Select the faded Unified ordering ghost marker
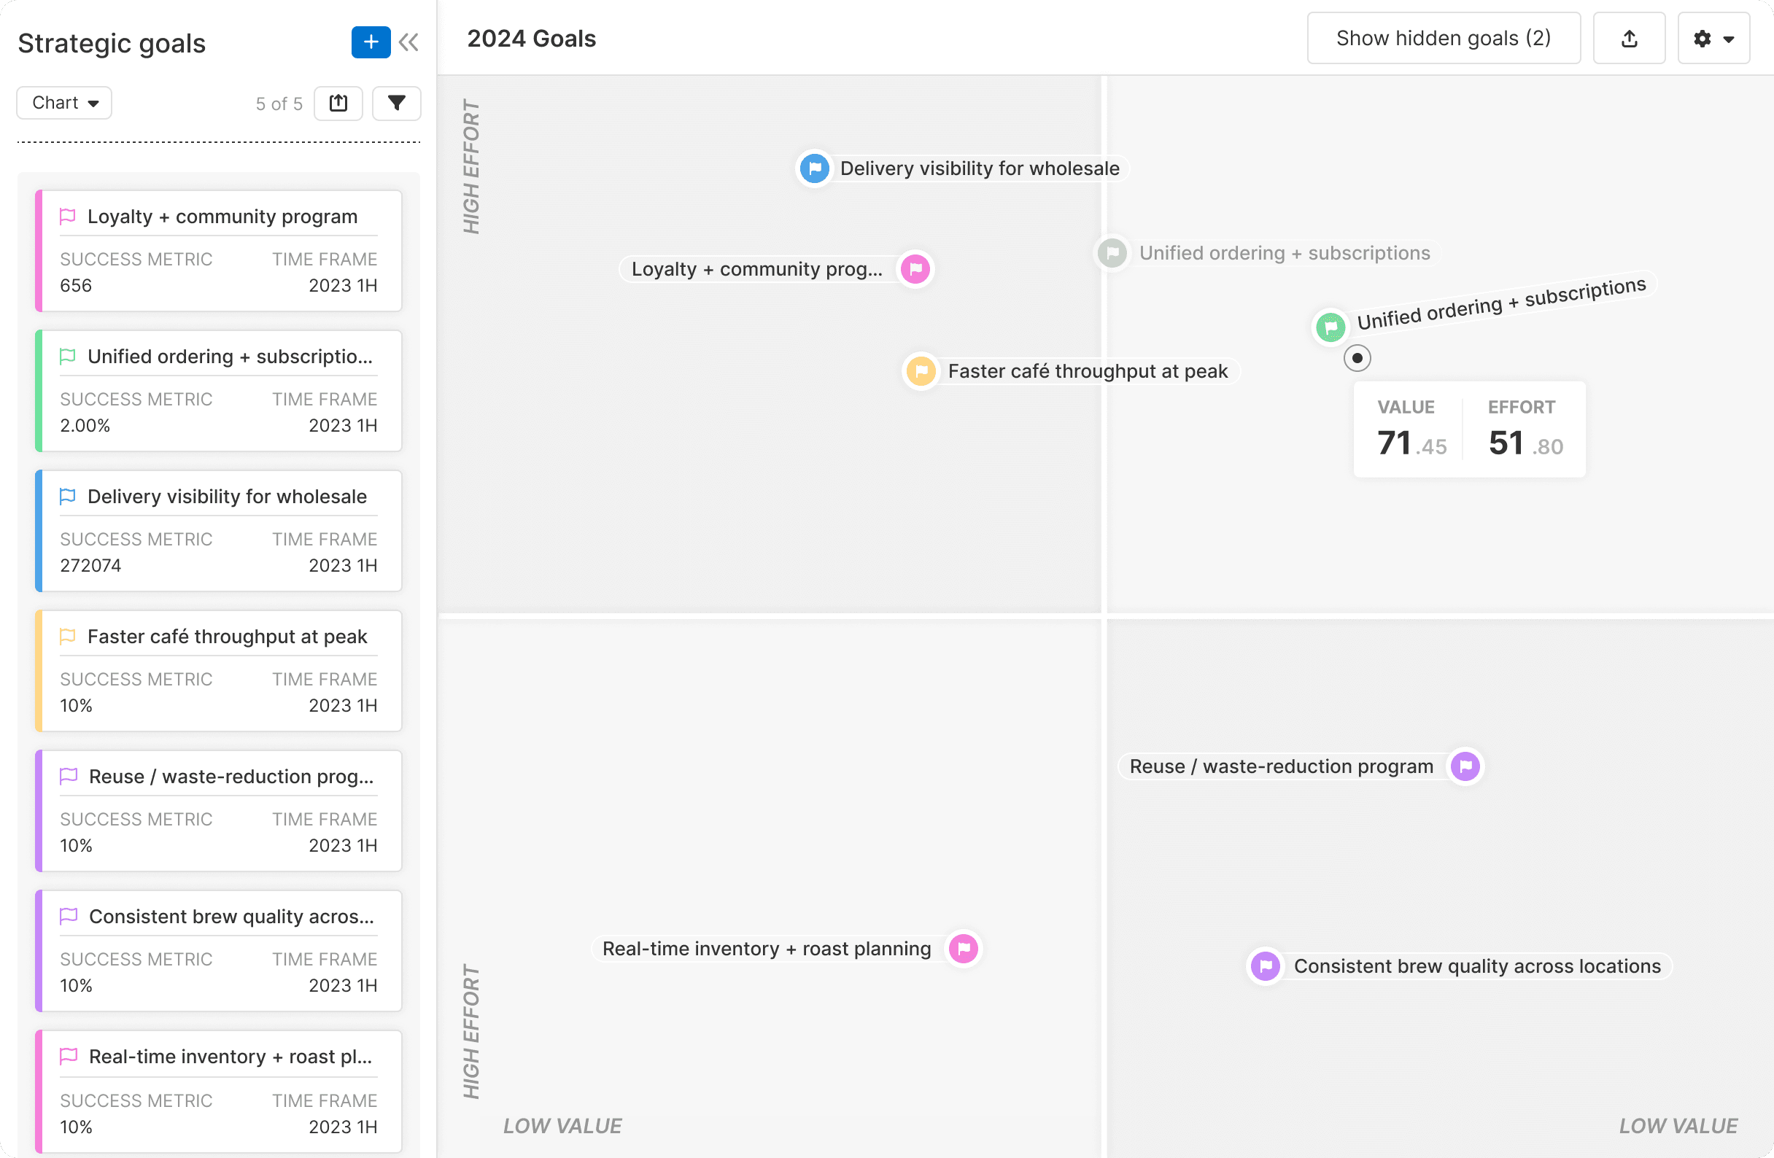This screenshot has height=1158, width=1774. [1112, 253]
